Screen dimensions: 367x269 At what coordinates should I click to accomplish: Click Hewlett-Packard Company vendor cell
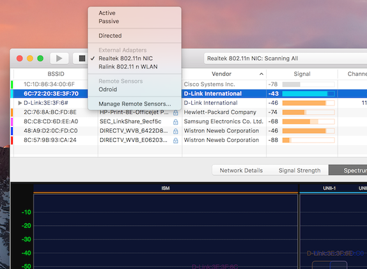tap(220, 112)
